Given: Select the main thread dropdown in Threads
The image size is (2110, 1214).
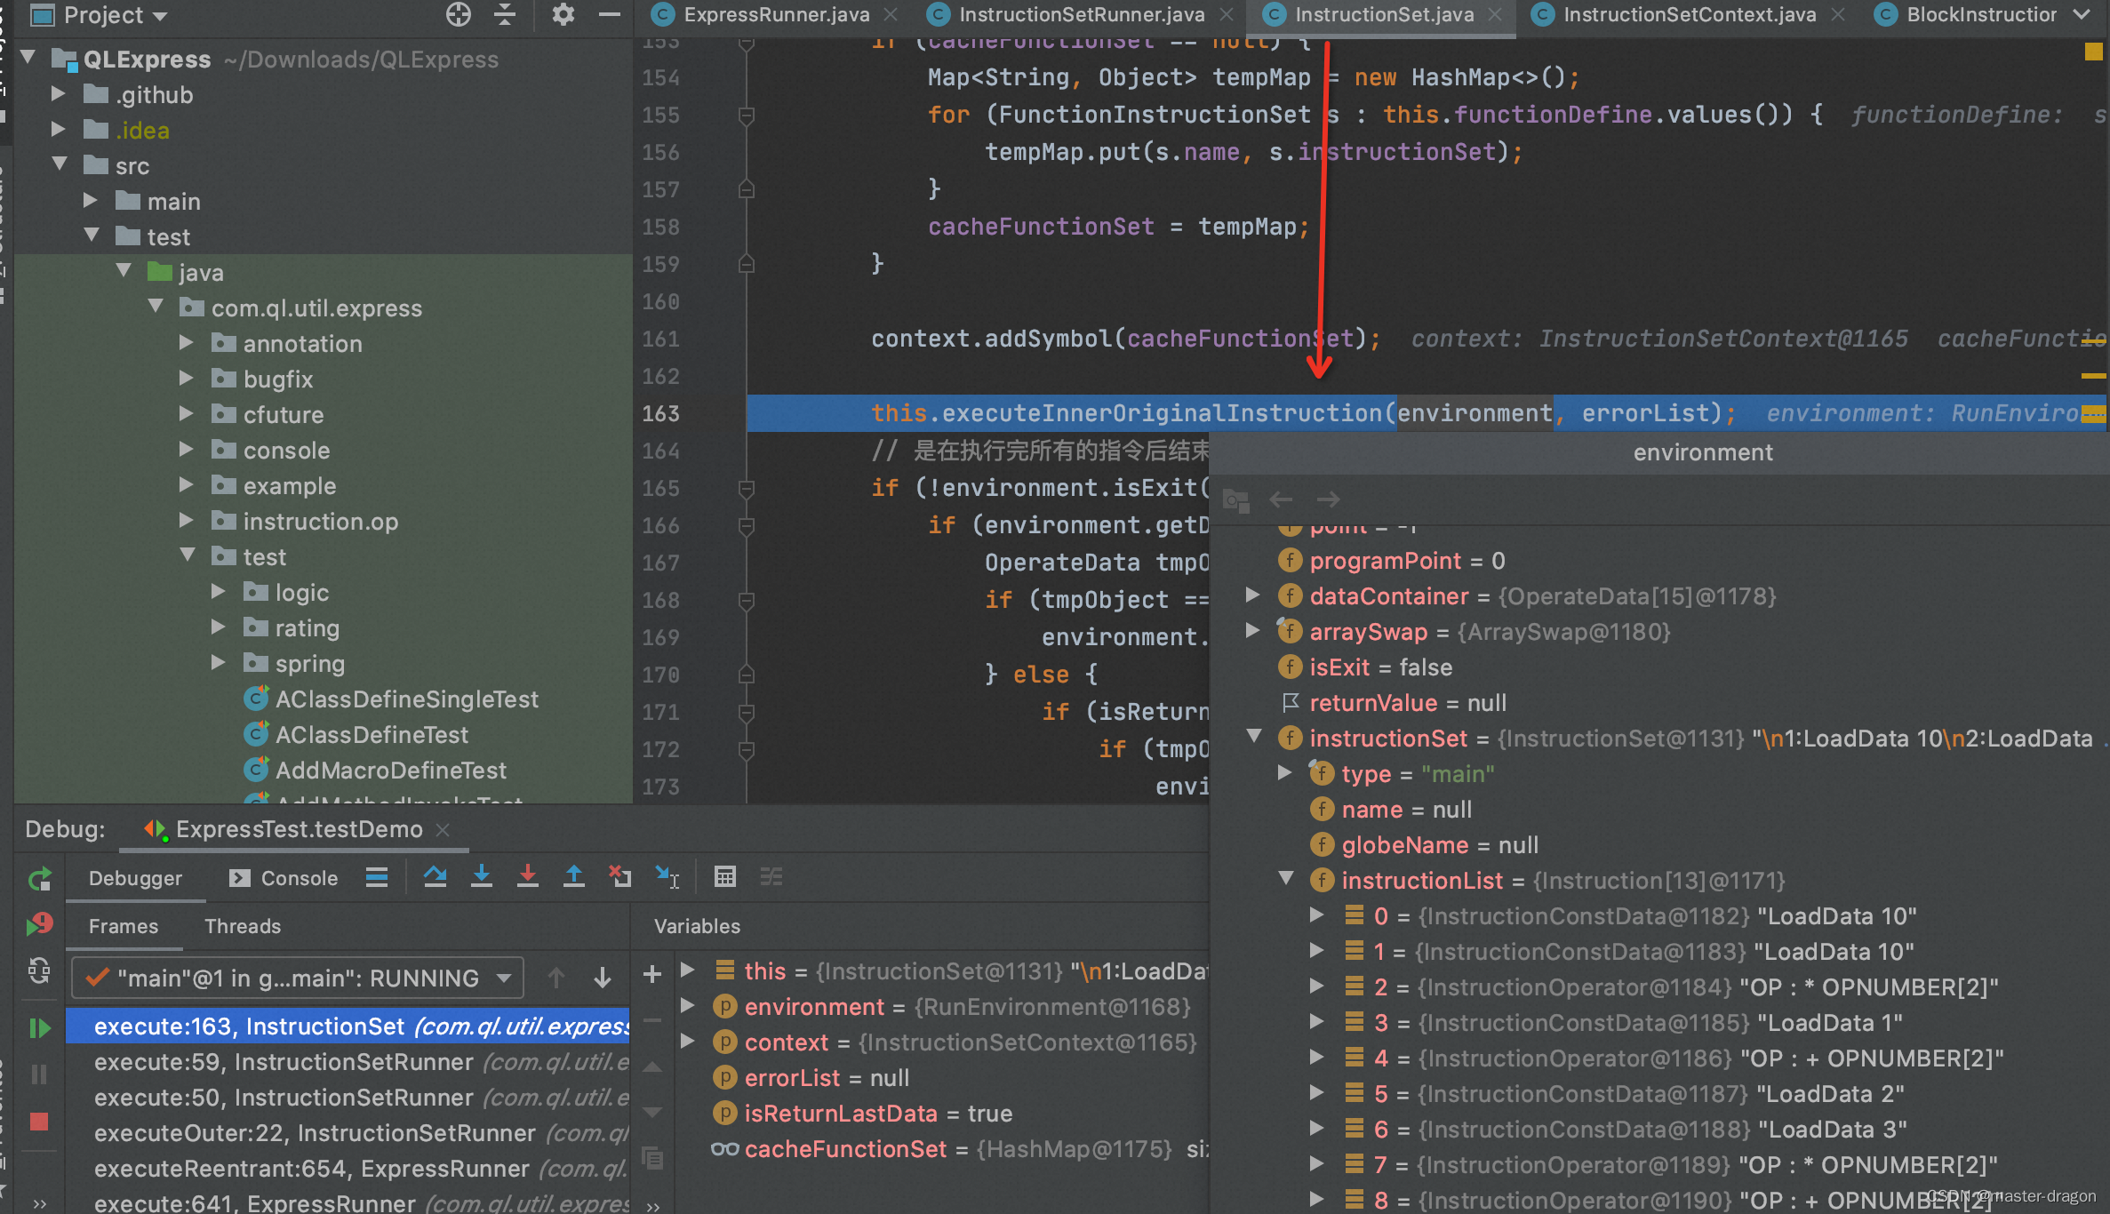Looking at the screenshot, I should point(296,977).
